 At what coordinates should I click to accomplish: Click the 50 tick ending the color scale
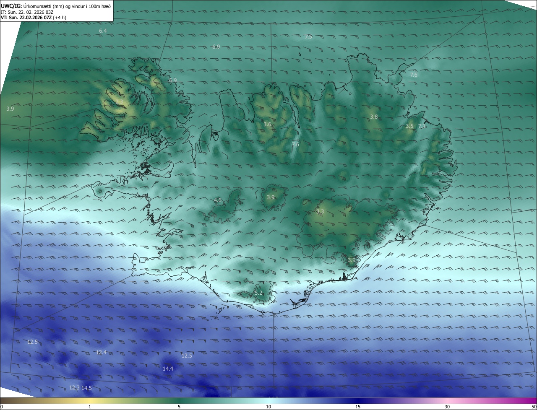pos(534,407)
